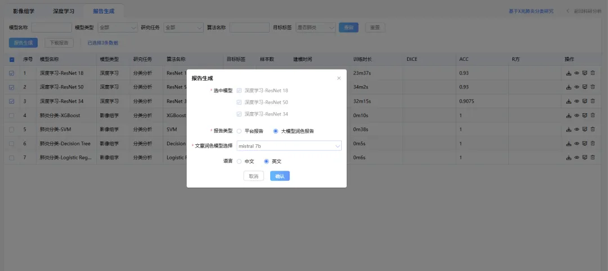Image resolution: width=608 pixels, height=271 pixels.
Task: Click the blue 报告生成 toolbar button
Action: [23, 43]
